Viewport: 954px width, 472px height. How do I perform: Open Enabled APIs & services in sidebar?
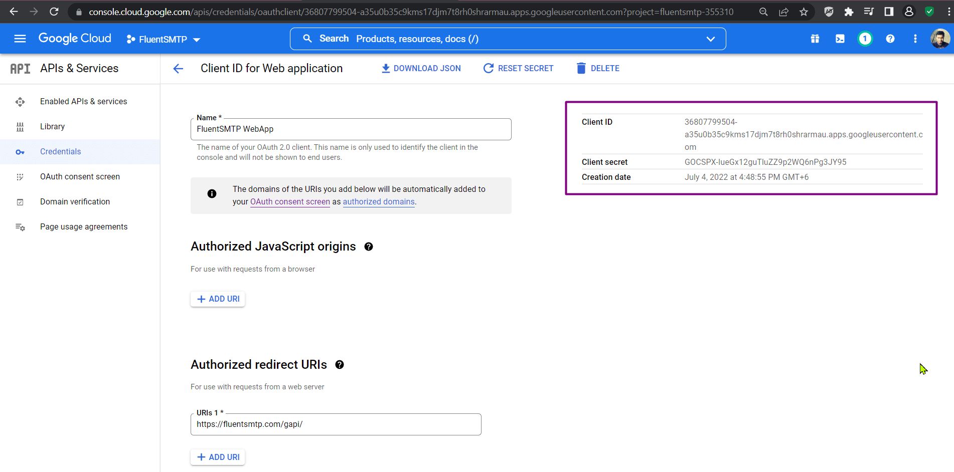click(80, 102)
